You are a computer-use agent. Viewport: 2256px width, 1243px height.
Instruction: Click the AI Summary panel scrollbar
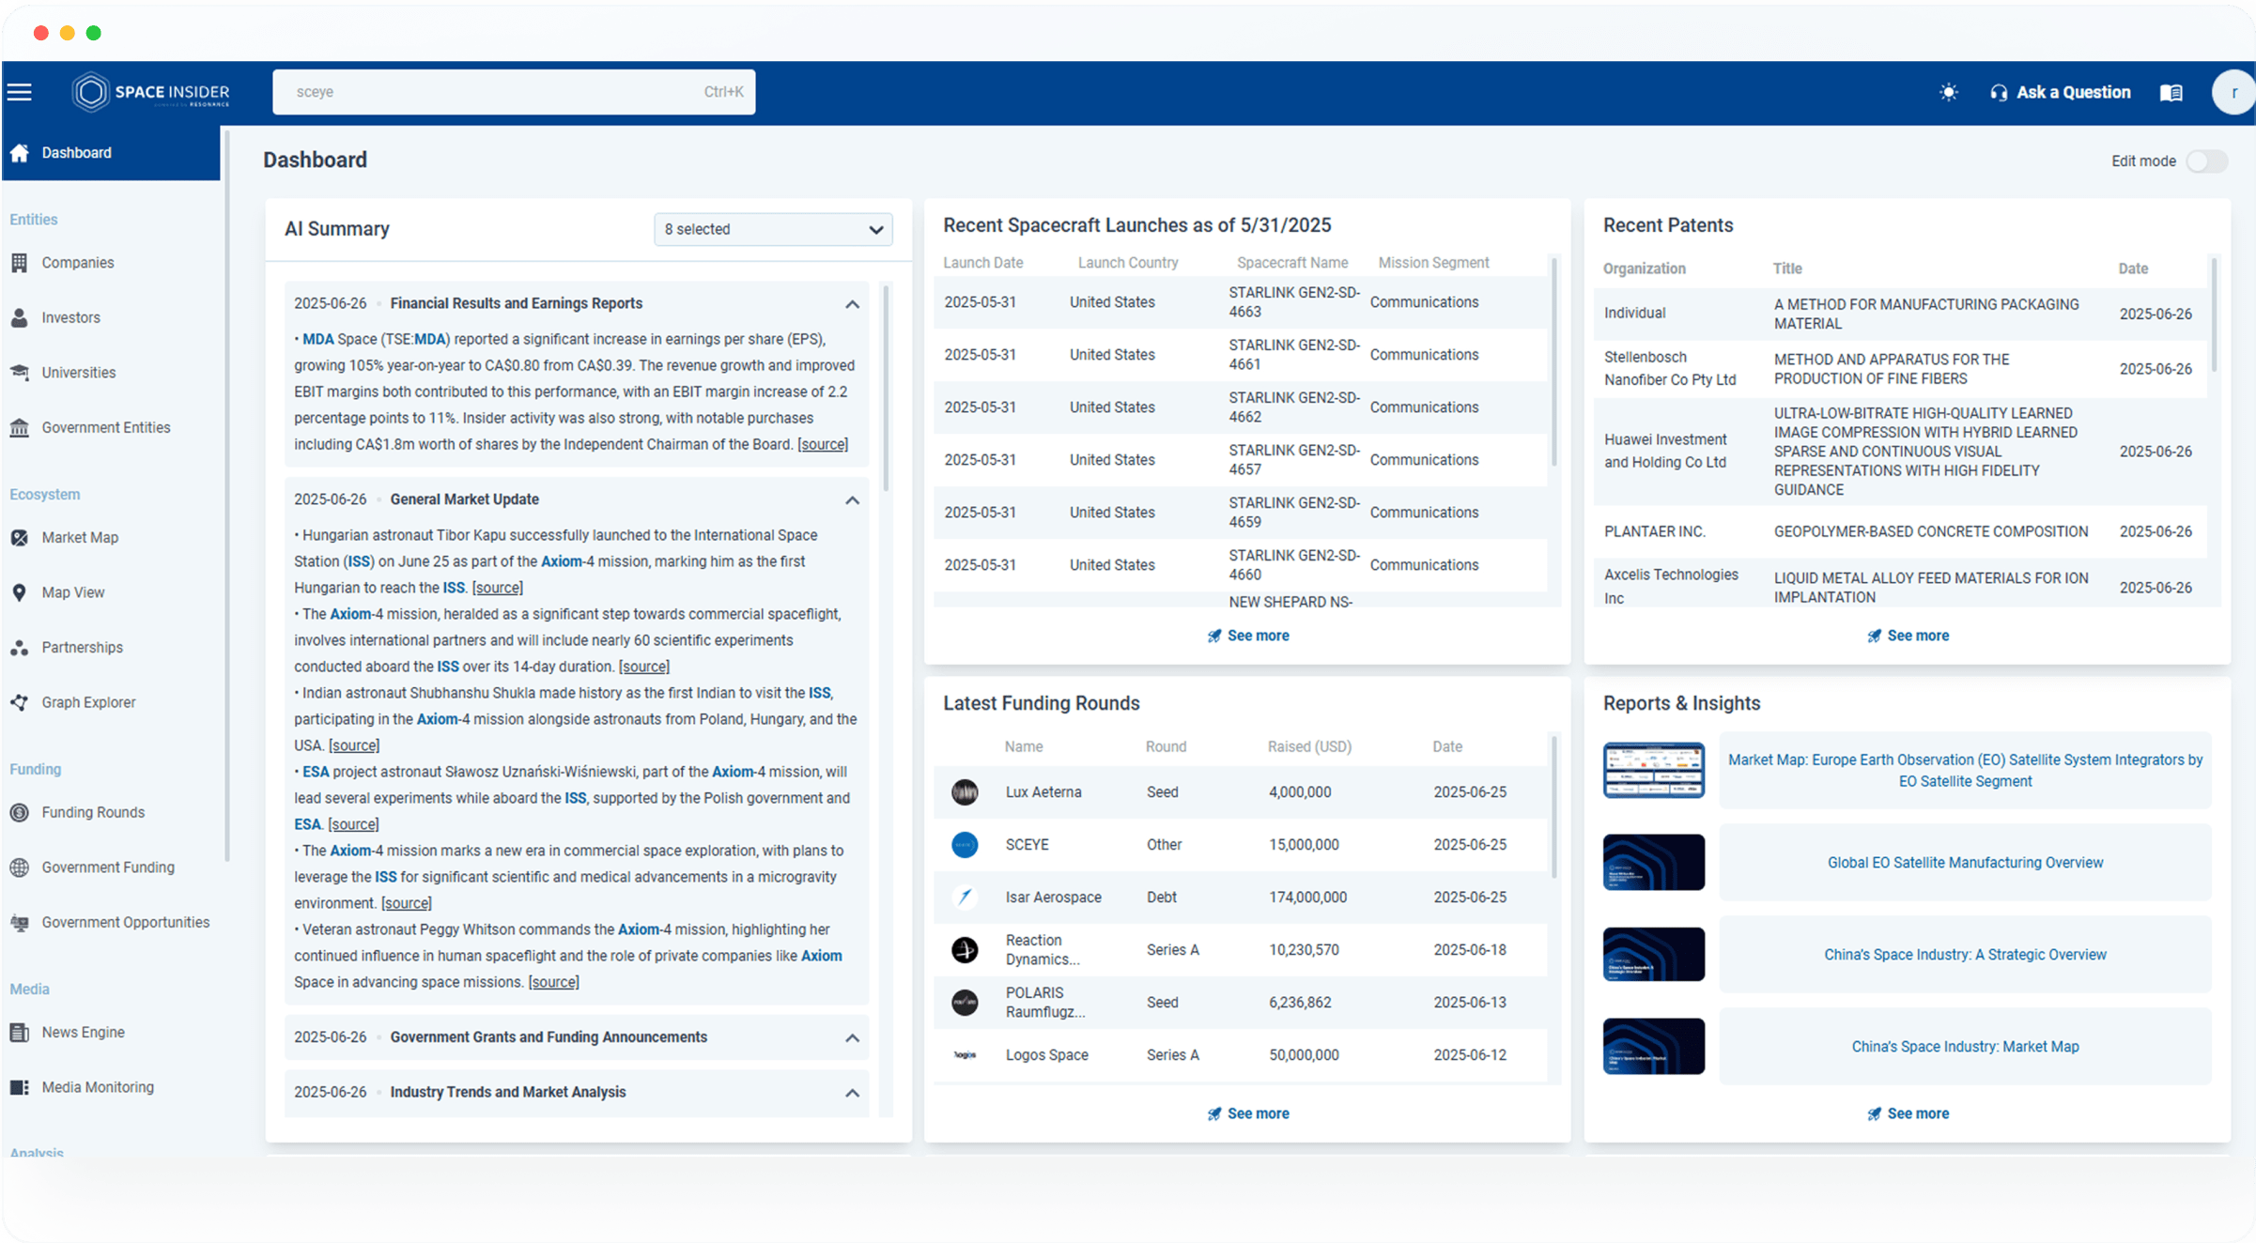pyautogui.click(x=886, y=390)
